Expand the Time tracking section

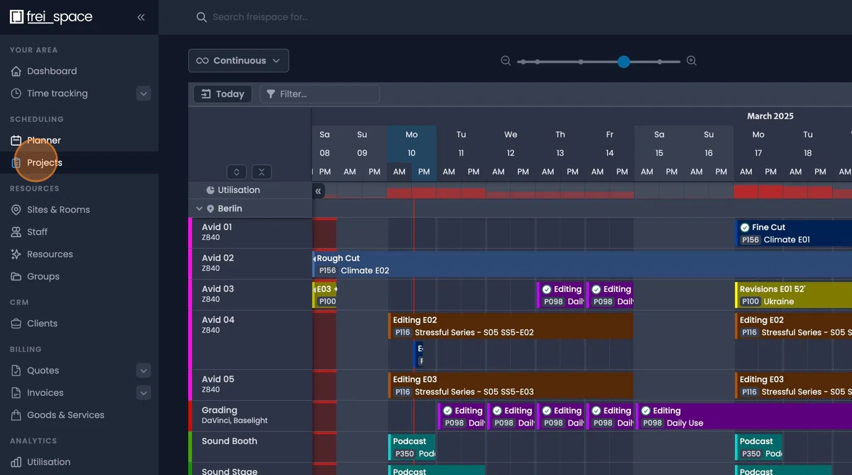click(x=143, y=93)
